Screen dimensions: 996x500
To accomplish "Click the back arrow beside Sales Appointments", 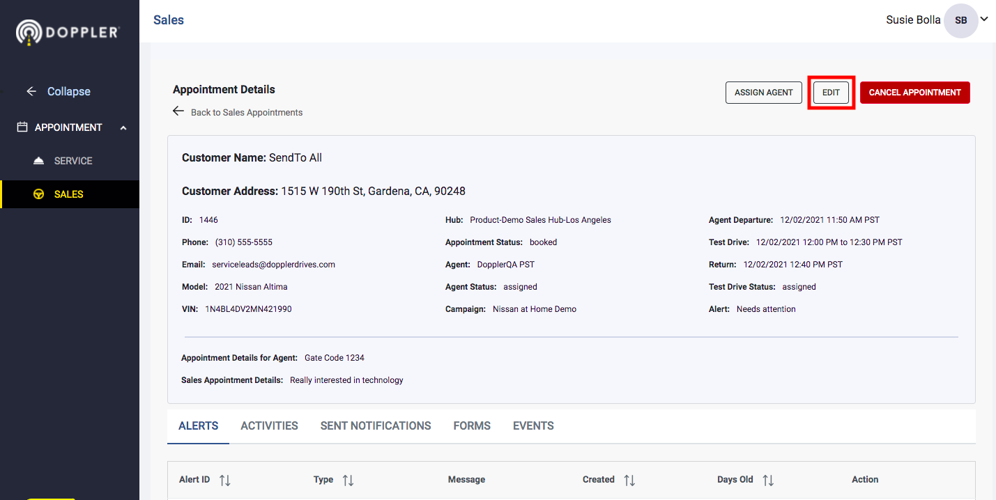I will 178,111.
